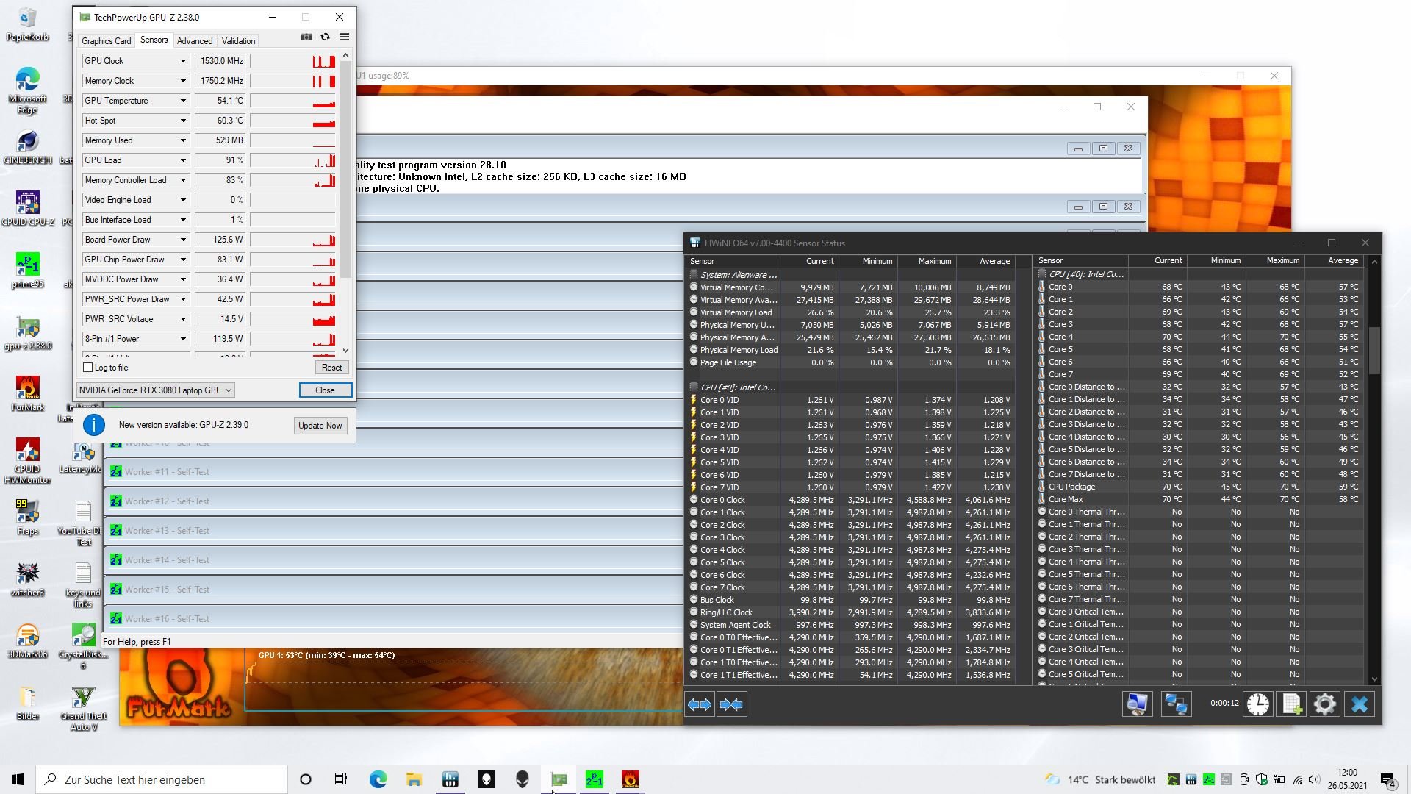
Task: Select Core 0 Clock row in HWiNFO
Action: coord(851,500)
